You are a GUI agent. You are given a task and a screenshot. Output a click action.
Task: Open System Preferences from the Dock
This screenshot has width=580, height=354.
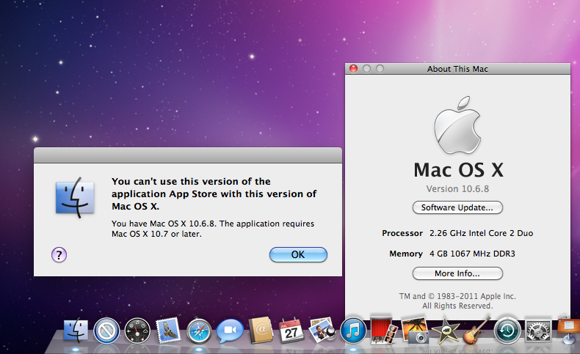[x=538, y=331]
